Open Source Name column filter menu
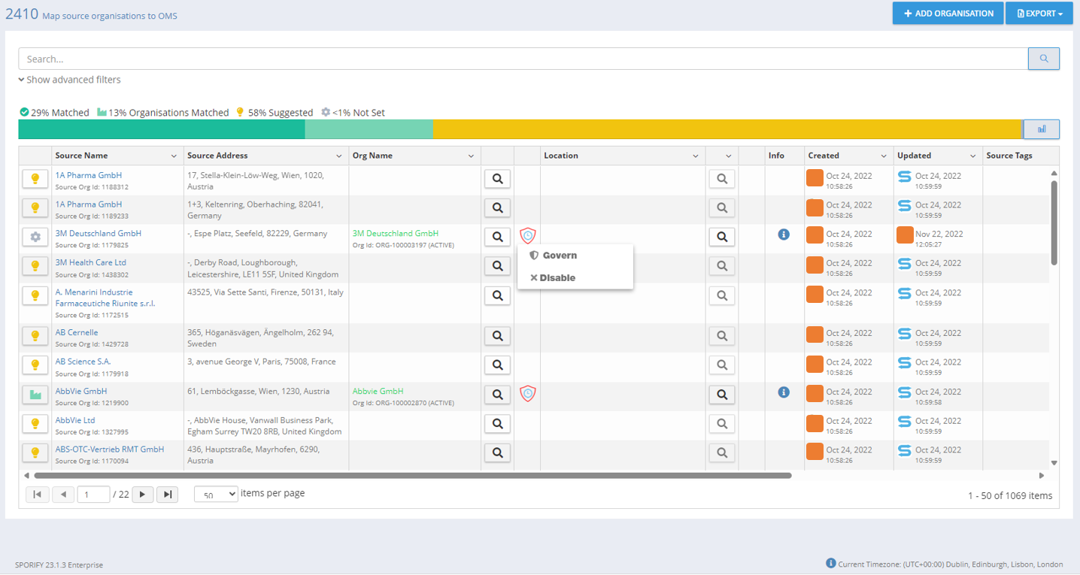 pyautogui.click(x=174, y=156)
